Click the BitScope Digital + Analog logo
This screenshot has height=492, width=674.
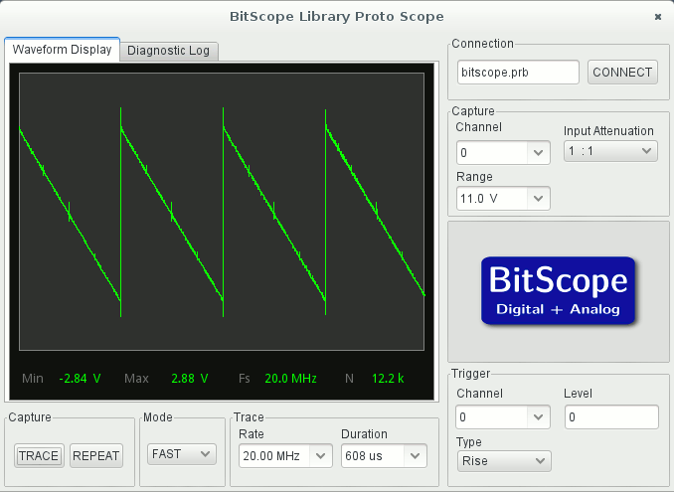coord(558,290)
